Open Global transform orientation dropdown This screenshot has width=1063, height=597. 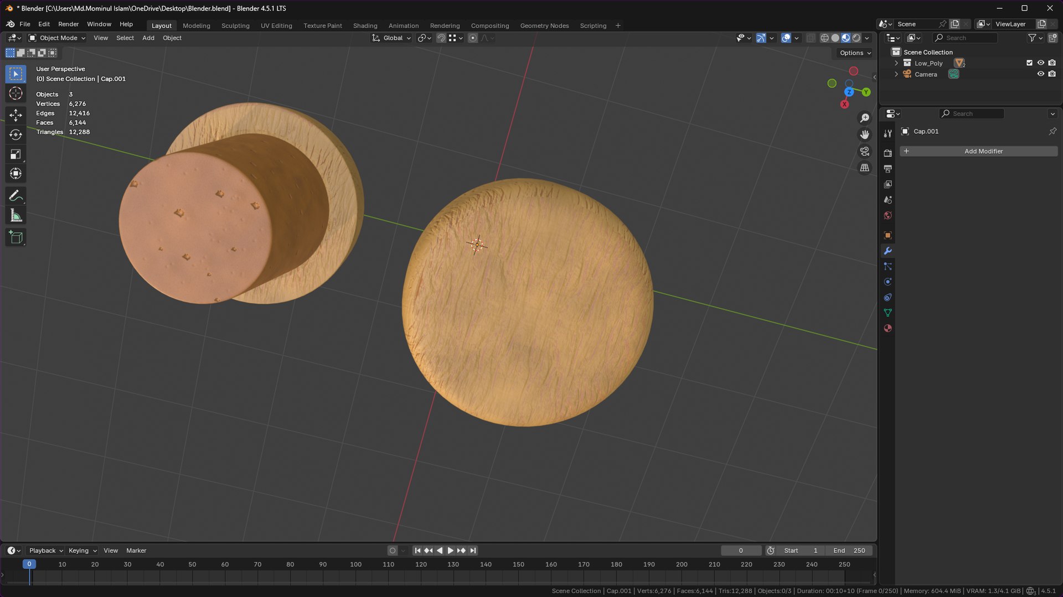391,38
